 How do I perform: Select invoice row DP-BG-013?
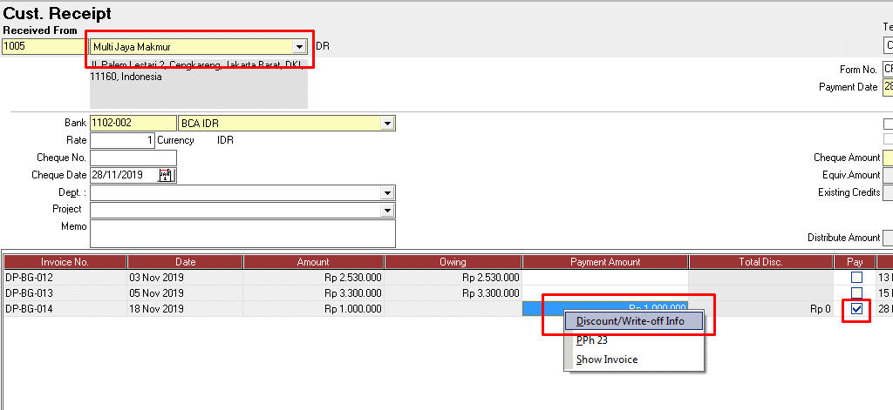(65, 292)
